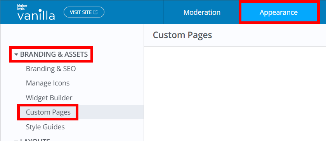Image resolution: width=326 pixels, height=141 pixels.
Task: Click the external-link icon inside Visit Site
Action: click(95, 12)
